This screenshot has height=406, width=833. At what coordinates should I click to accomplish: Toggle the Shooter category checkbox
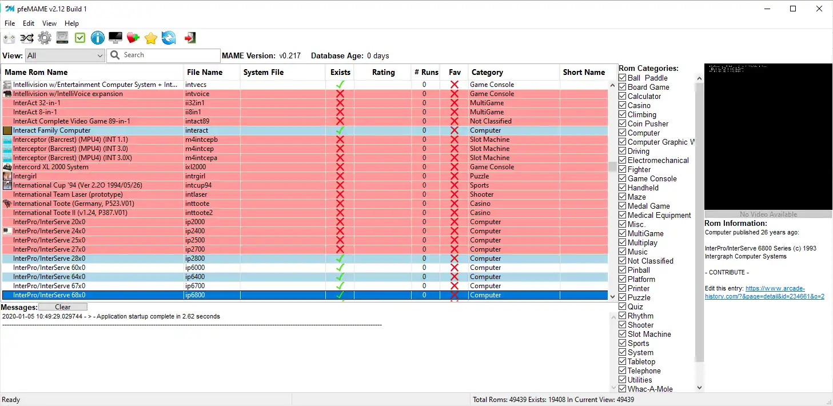point(623,325)
